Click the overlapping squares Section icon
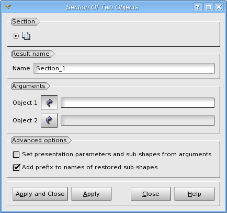The height and width of the screenshot is (213, 227). coord(26,36)
